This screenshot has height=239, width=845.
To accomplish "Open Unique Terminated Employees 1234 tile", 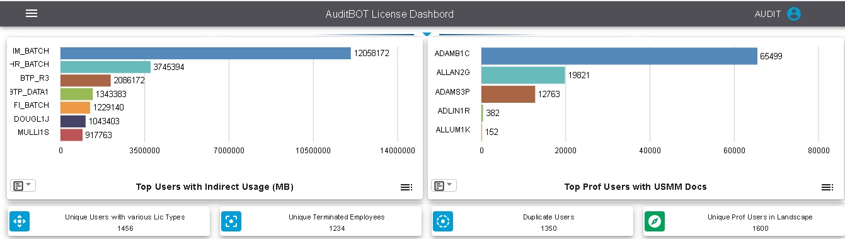I will tap(320, 221).
